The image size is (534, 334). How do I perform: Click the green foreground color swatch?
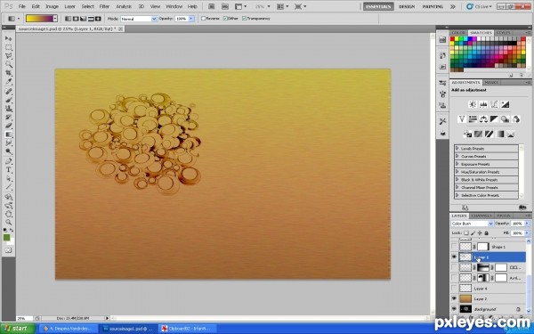6,238
